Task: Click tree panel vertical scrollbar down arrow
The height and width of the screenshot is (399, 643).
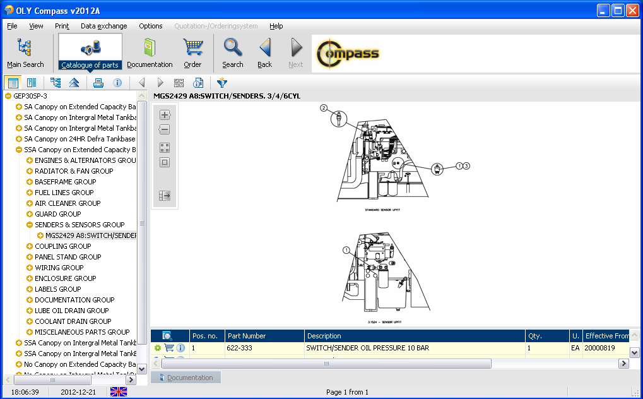Action: pos(141,369)
